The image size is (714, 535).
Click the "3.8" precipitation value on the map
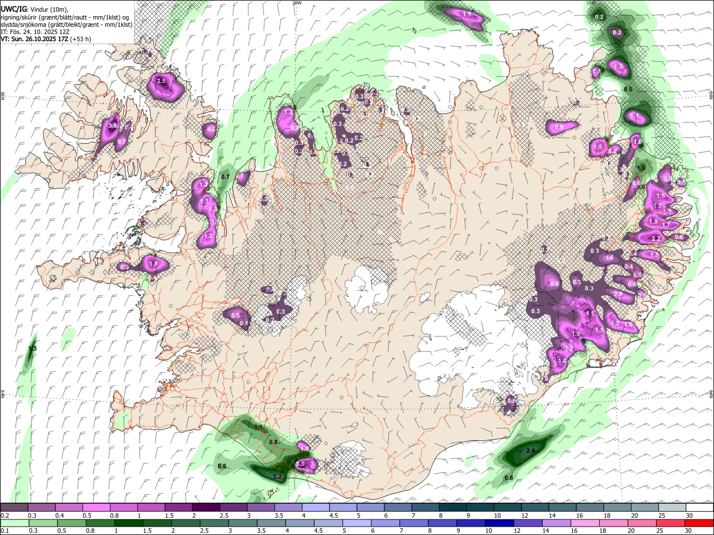(x=113, y=125)
